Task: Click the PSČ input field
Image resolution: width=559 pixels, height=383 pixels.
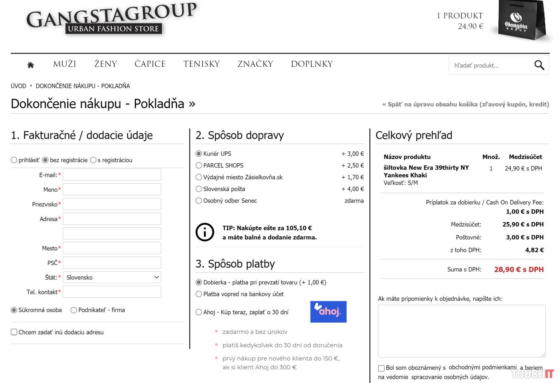Action: coord(112,263)
